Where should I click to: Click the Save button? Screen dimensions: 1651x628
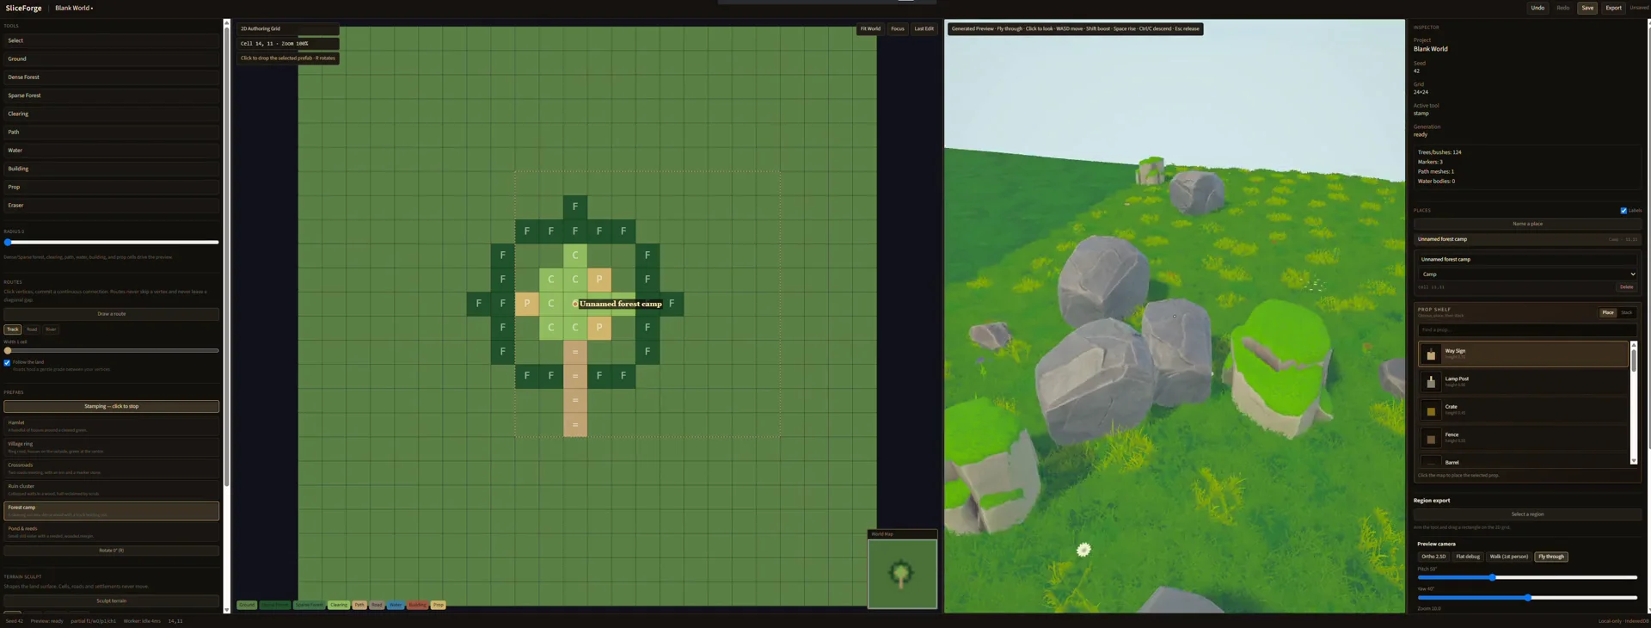pos(1587,8)
